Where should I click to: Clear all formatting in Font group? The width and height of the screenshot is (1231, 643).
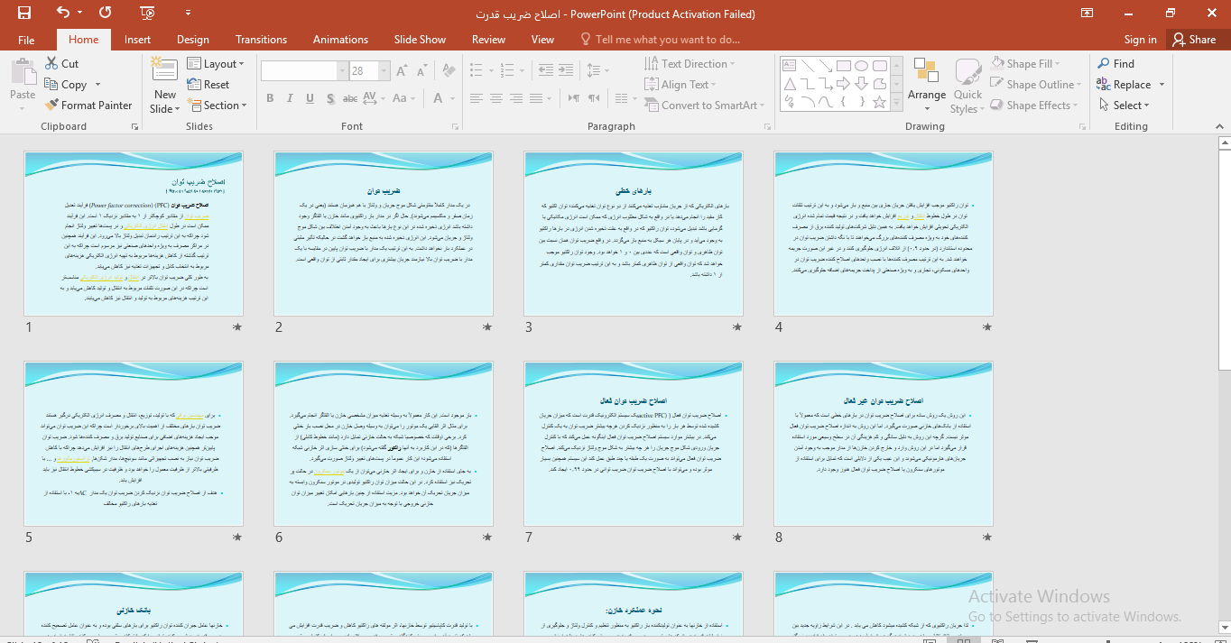[449, 71]
